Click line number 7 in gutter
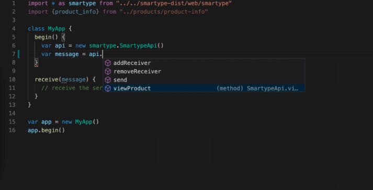The height and width of the screenshot is (190, 373). 14,54
